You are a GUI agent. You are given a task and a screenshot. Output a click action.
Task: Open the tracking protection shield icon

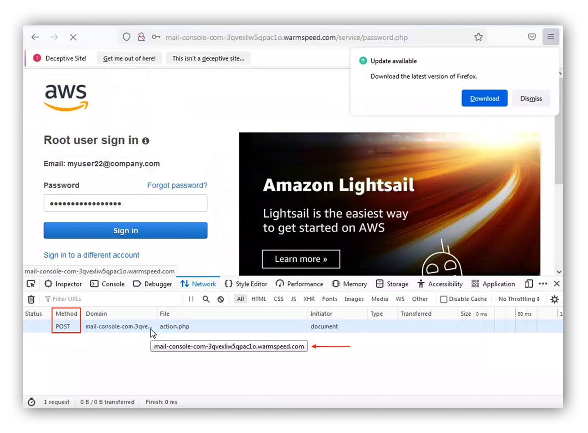point(126,37)
